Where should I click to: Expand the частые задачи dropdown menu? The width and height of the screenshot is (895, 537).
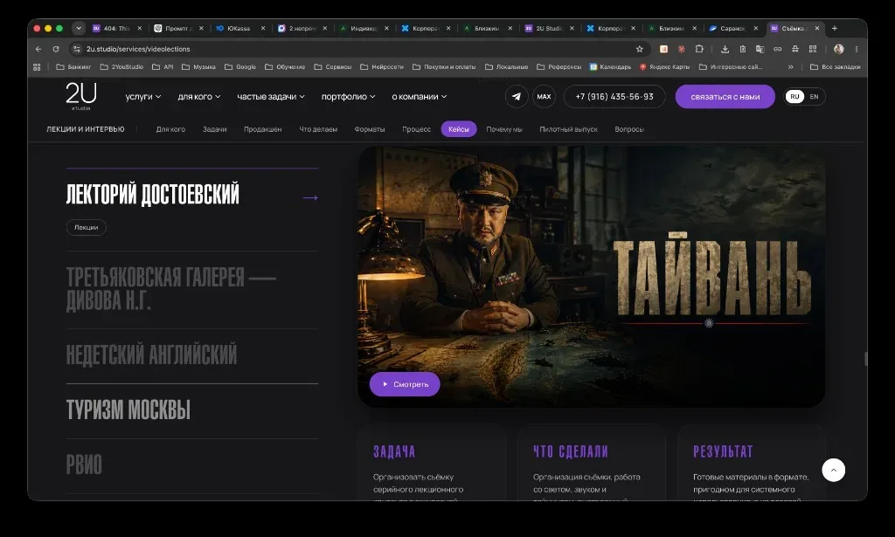271,96
